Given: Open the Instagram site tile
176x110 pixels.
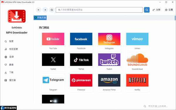Looking at the screenshot, I should 109,42.
